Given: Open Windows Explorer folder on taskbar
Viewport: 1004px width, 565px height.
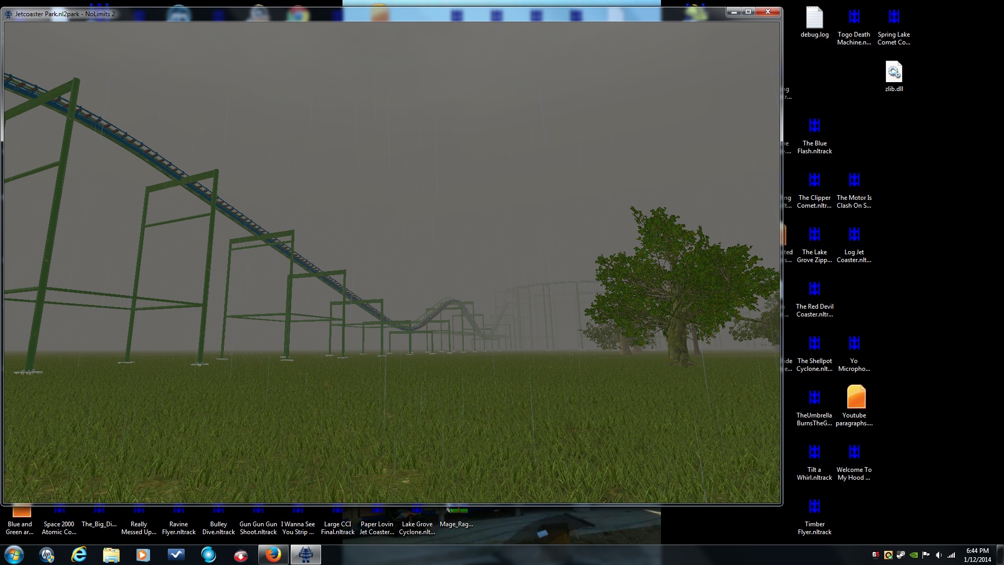Looking at the screenshot, I should [x=111, y=555].
